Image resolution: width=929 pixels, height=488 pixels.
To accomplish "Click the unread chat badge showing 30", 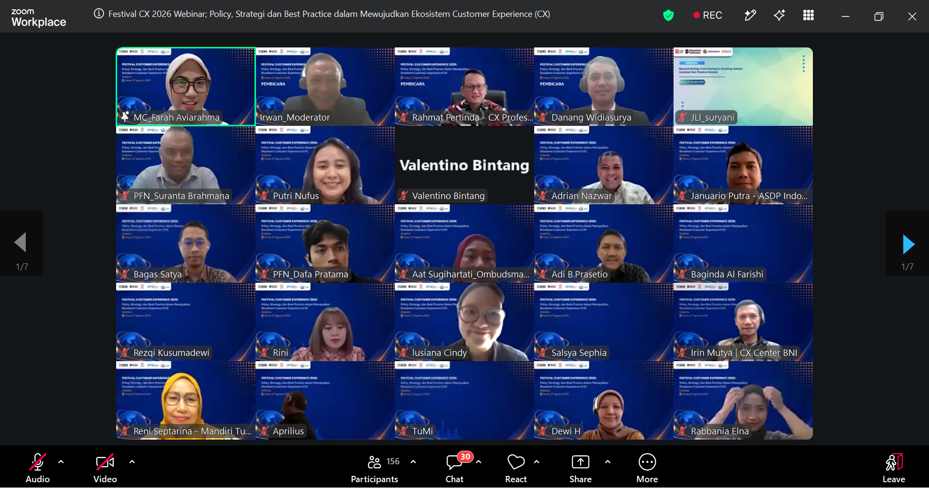I will [x=465, y=457].
